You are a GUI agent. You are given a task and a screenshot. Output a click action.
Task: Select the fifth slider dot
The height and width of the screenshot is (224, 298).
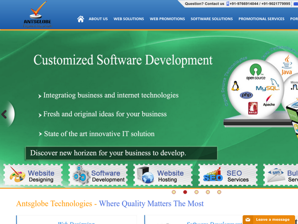[x=219, y=192]
